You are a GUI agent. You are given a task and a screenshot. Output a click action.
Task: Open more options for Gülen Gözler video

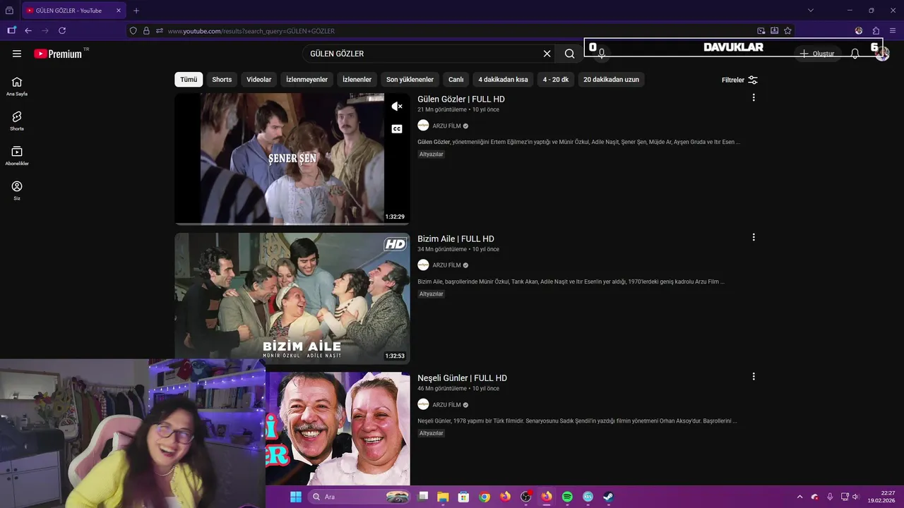[754, 98]
